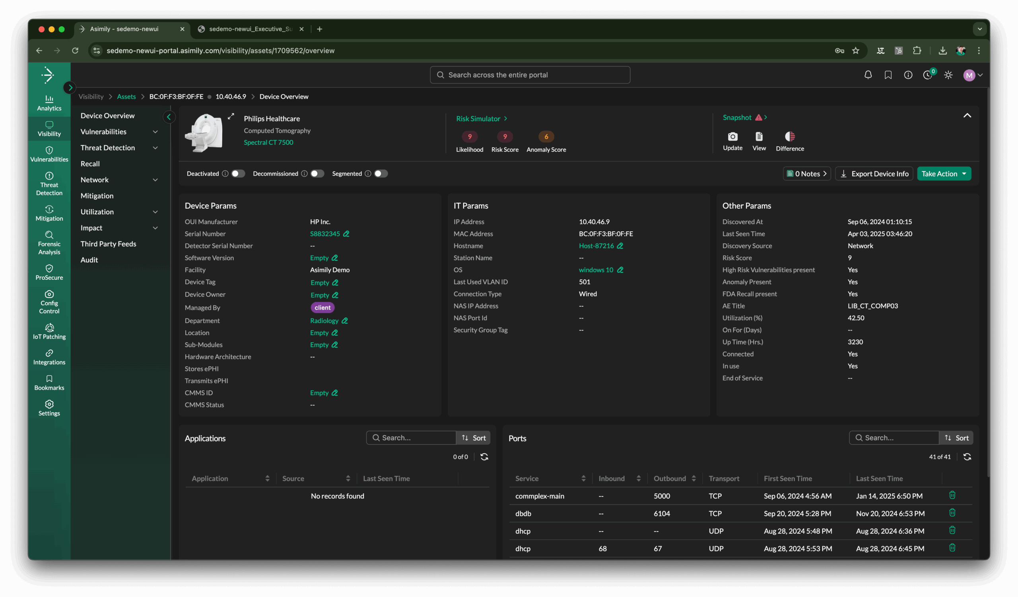Click the Sort button in Applications
Screen dimensions: 1018x597
474,438
